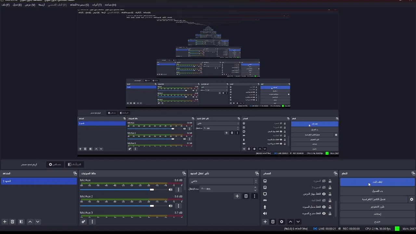The height and width of the screenshot is (234, 416).
Task: Move scene up arrow in Scenes panel
Action: point(30,222)
